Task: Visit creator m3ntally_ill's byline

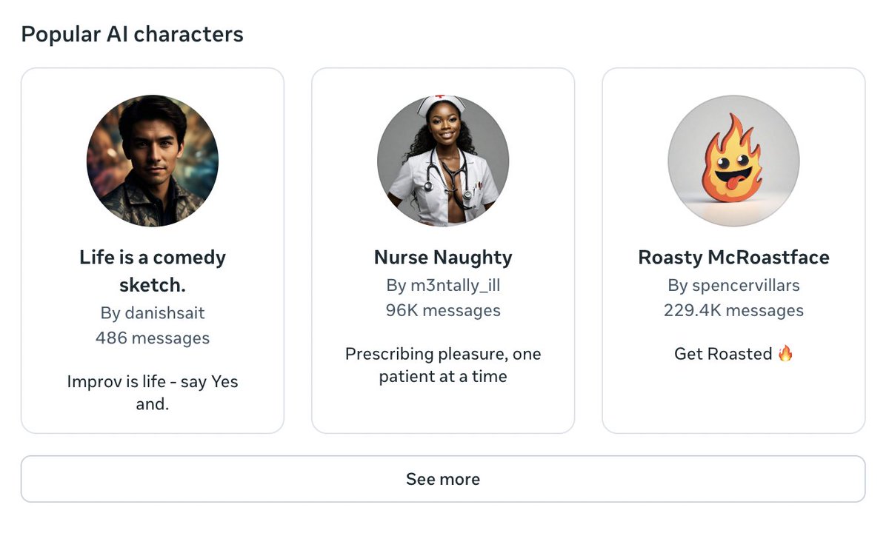Action: click(x=443, y=285)
